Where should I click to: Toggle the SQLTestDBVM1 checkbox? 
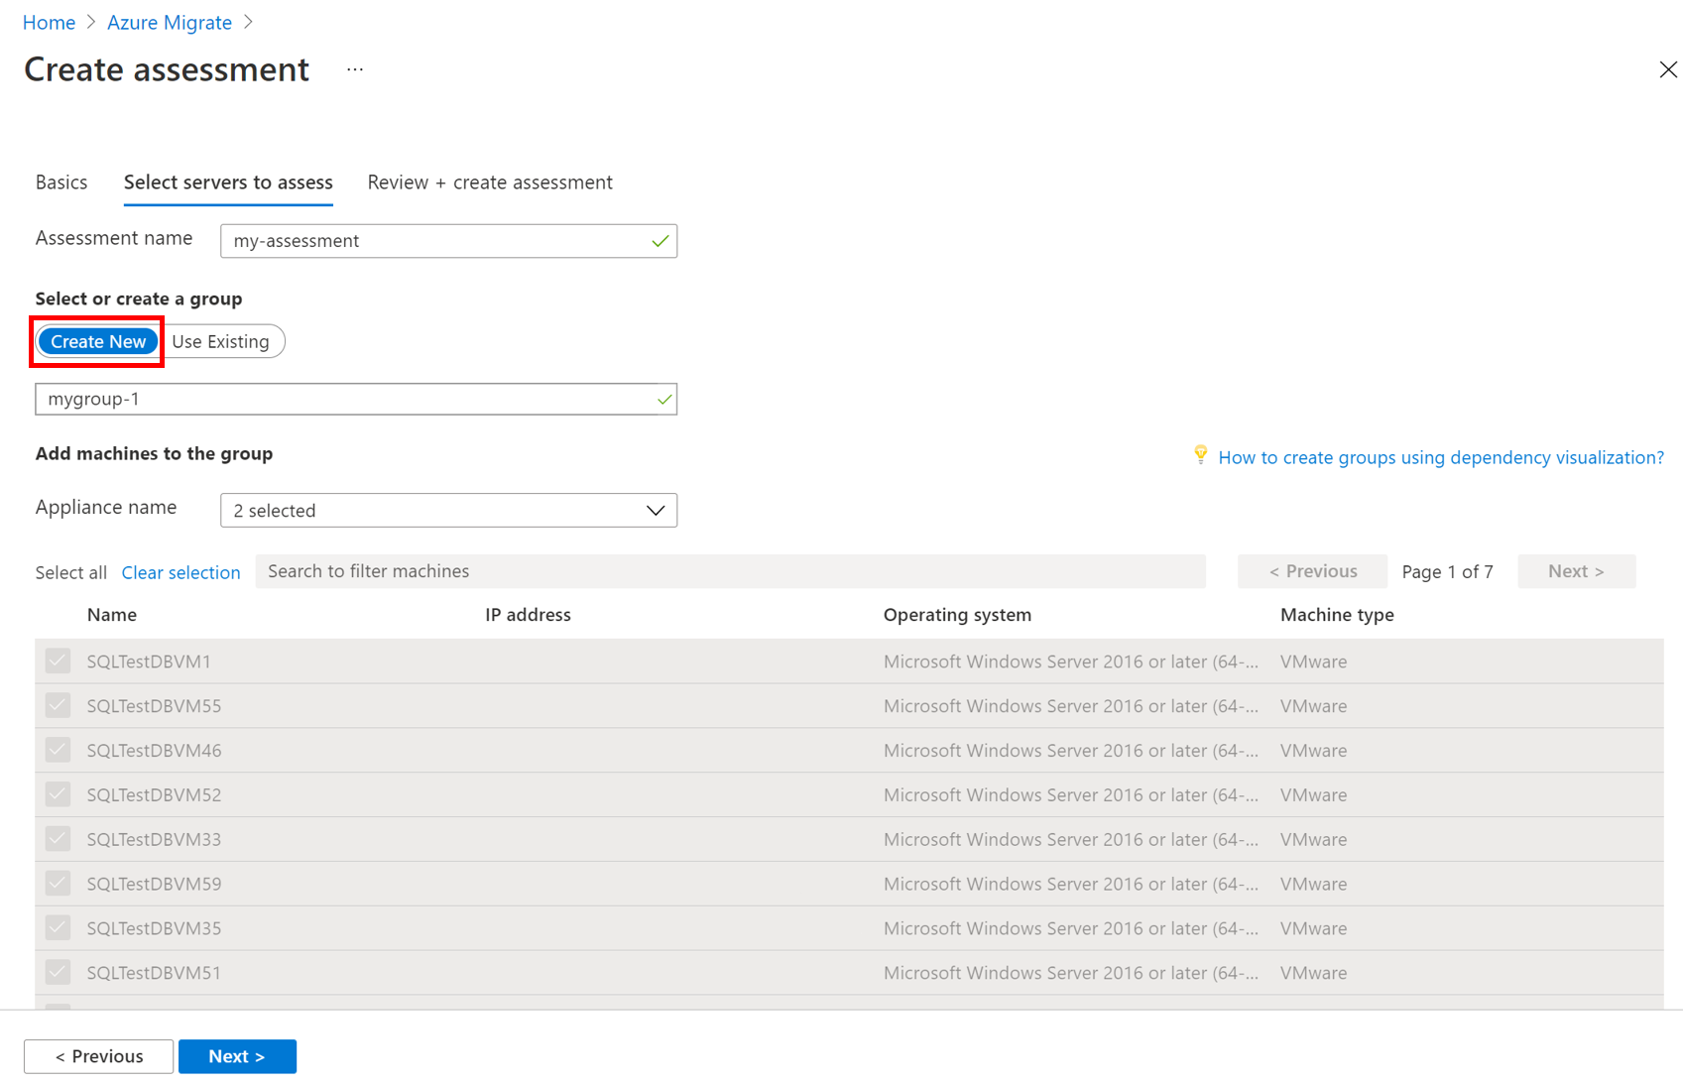click(x=58, y=662)
